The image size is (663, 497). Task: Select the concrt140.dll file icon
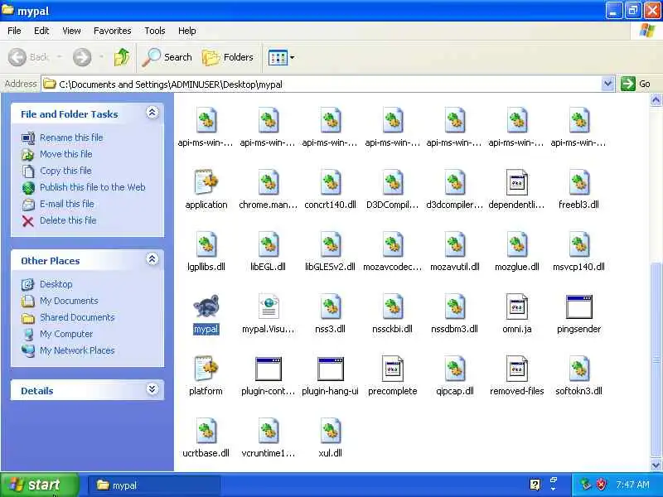tap(330, 182)
